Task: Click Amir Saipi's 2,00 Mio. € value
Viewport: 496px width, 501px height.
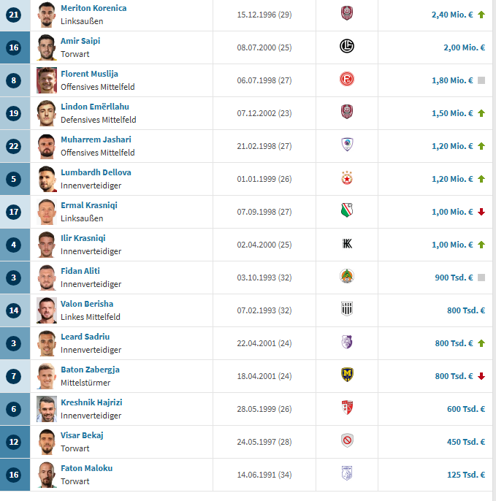Action: pyautogui.click(x=464, y=47)
